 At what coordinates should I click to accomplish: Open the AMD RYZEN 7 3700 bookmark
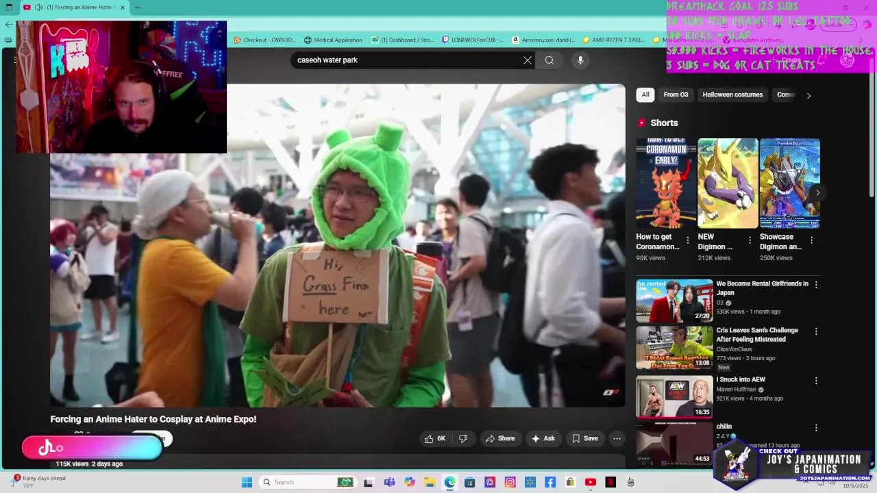pos(613,40)
